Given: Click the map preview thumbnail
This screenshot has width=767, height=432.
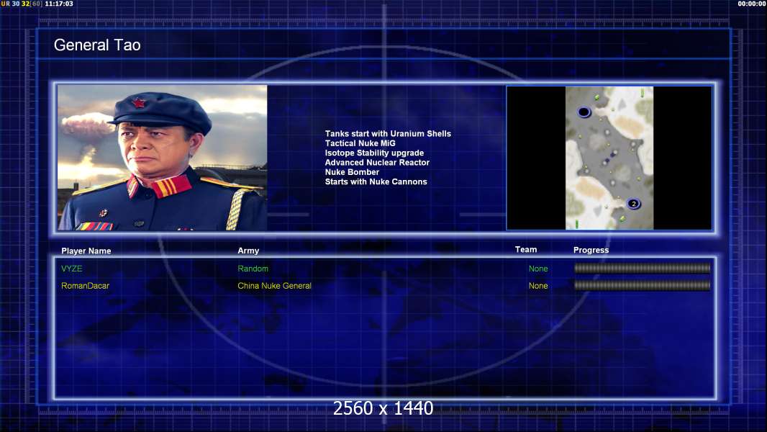Looking at the screenshot, I should point(609,158).
